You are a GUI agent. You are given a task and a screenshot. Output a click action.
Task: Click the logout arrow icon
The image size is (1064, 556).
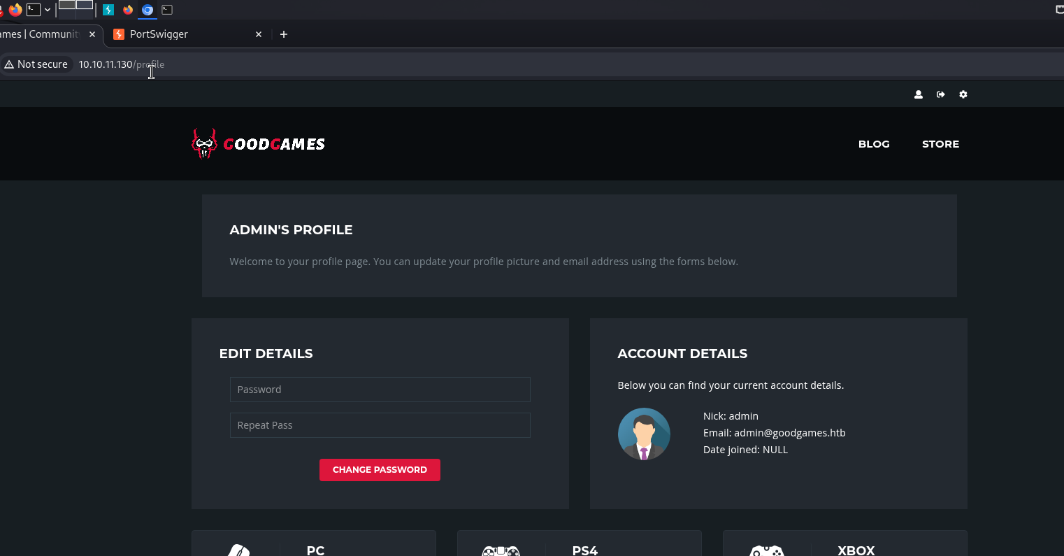[941, 94]
